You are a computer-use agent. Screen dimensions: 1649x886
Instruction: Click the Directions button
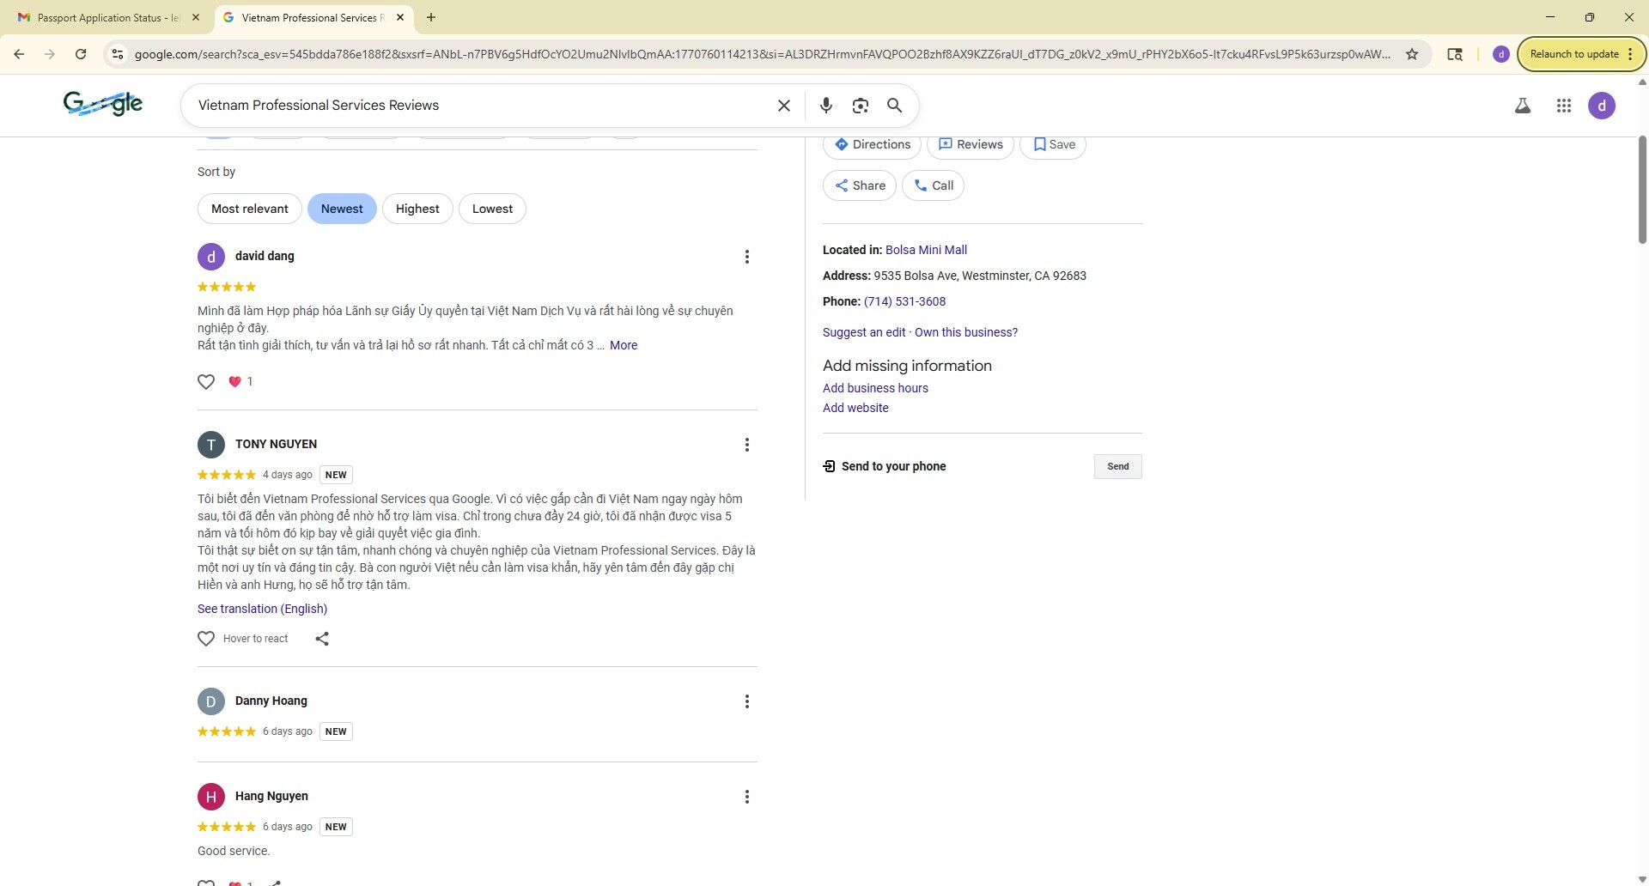coord(872,144)
